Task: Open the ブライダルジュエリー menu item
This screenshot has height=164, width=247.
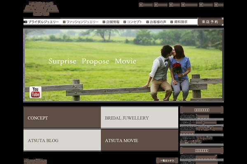Action: (x=42, y=22)
